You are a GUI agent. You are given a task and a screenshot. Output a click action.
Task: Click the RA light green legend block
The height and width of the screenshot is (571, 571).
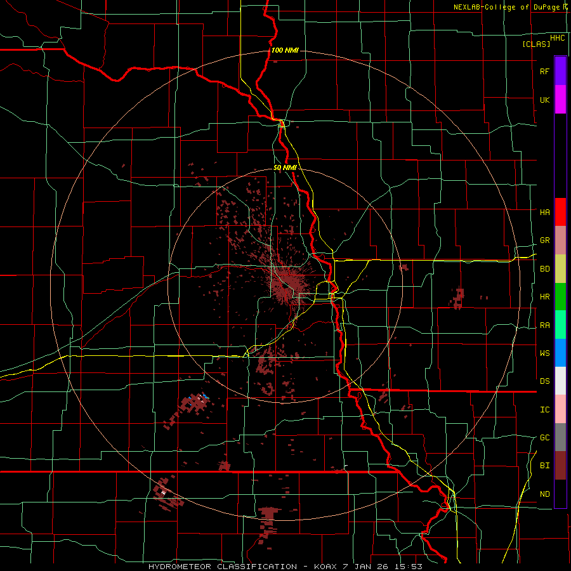(560, 325)
